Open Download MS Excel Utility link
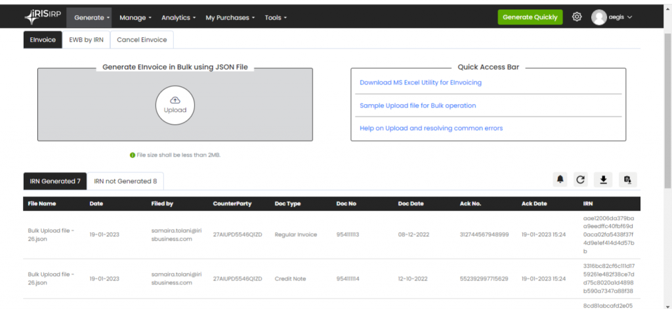This screenshot has height=309, width=672. coord(421,82)
